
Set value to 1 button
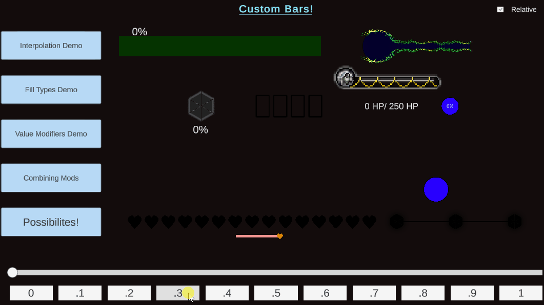521,293
